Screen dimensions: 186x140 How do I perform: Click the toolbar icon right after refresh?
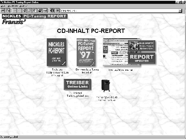[30, 10]
